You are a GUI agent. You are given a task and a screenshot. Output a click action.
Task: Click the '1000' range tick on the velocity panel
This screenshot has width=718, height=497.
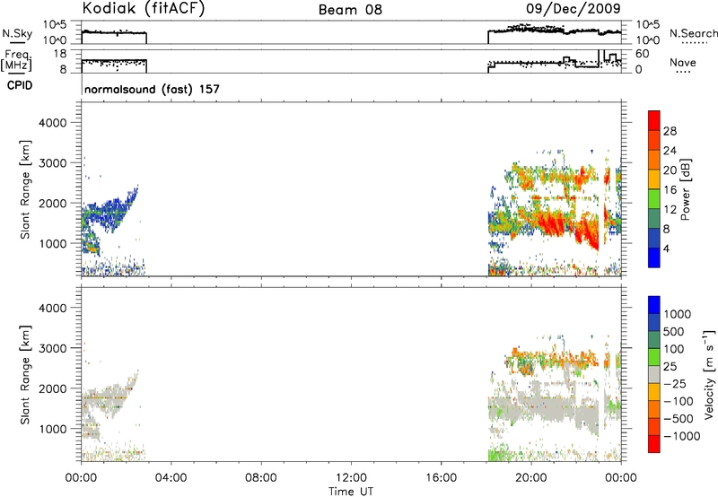(53, 429)
